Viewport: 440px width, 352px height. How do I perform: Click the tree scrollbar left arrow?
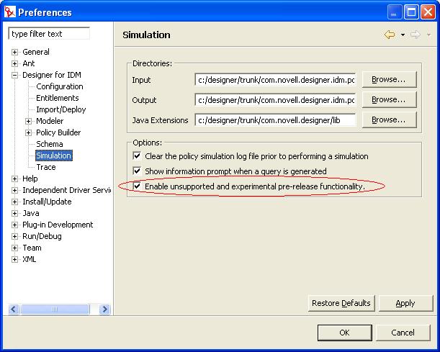coord(14,309)
